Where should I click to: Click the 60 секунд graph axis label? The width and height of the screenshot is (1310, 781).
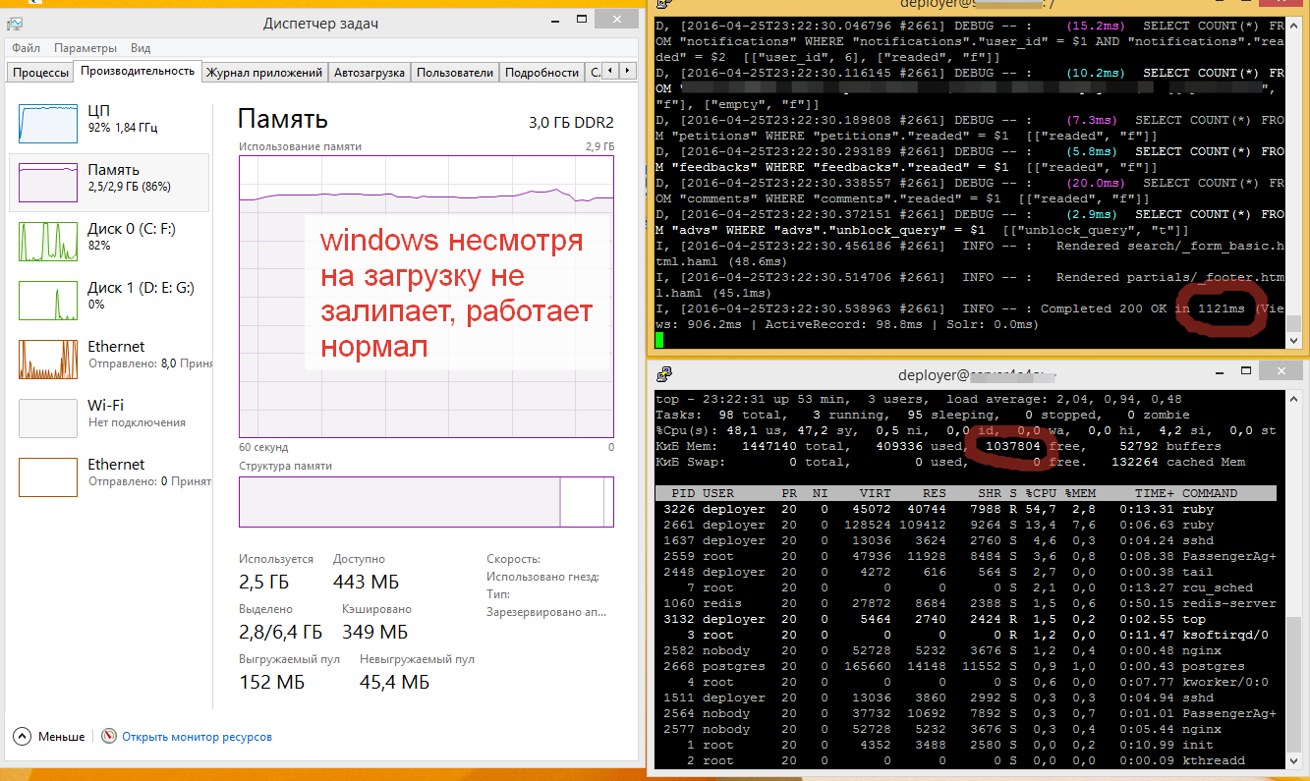click(x=262, y=447)
